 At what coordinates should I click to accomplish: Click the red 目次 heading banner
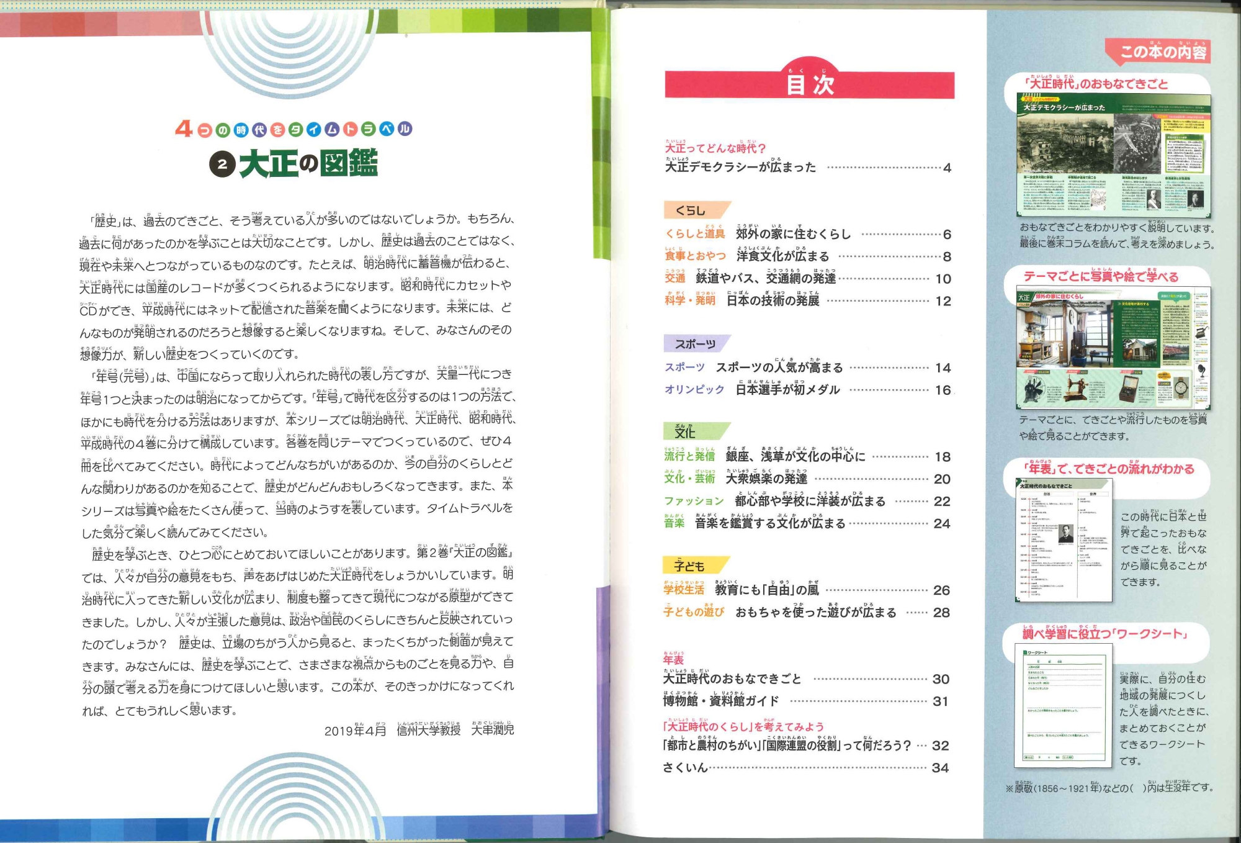click(x=809, y=81)
